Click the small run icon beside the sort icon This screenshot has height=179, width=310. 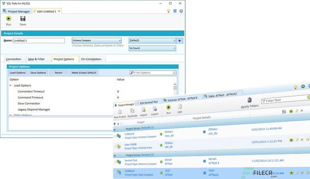click(x=291, y=111)
